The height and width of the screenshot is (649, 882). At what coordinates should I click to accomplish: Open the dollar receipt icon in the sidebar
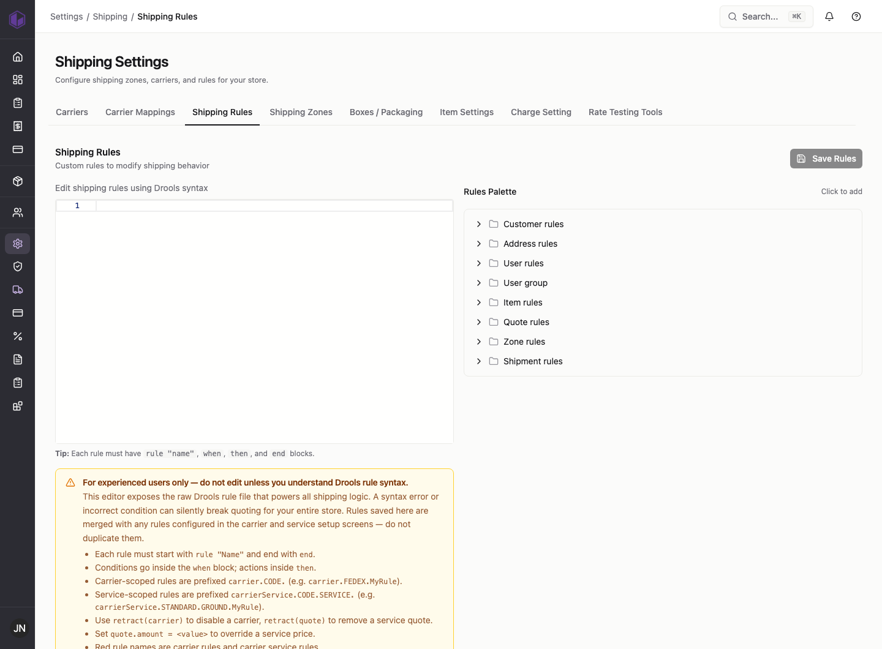tap(18, 126)
